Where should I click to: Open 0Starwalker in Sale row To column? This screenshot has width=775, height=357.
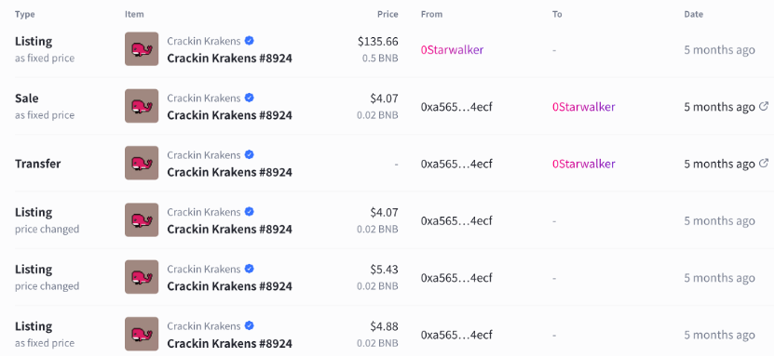click(x=584, y=107)
